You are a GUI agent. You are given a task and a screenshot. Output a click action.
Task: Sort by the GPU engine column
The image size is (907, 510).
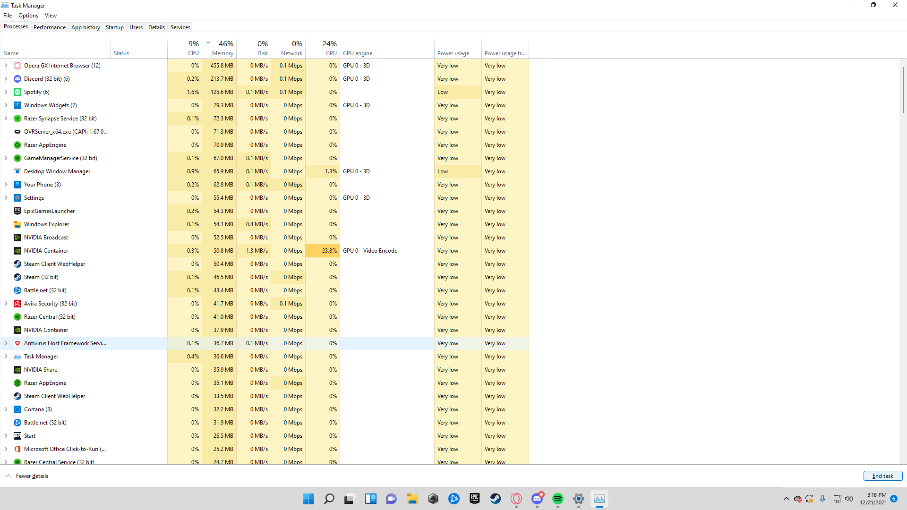click(x=387, y=48)
